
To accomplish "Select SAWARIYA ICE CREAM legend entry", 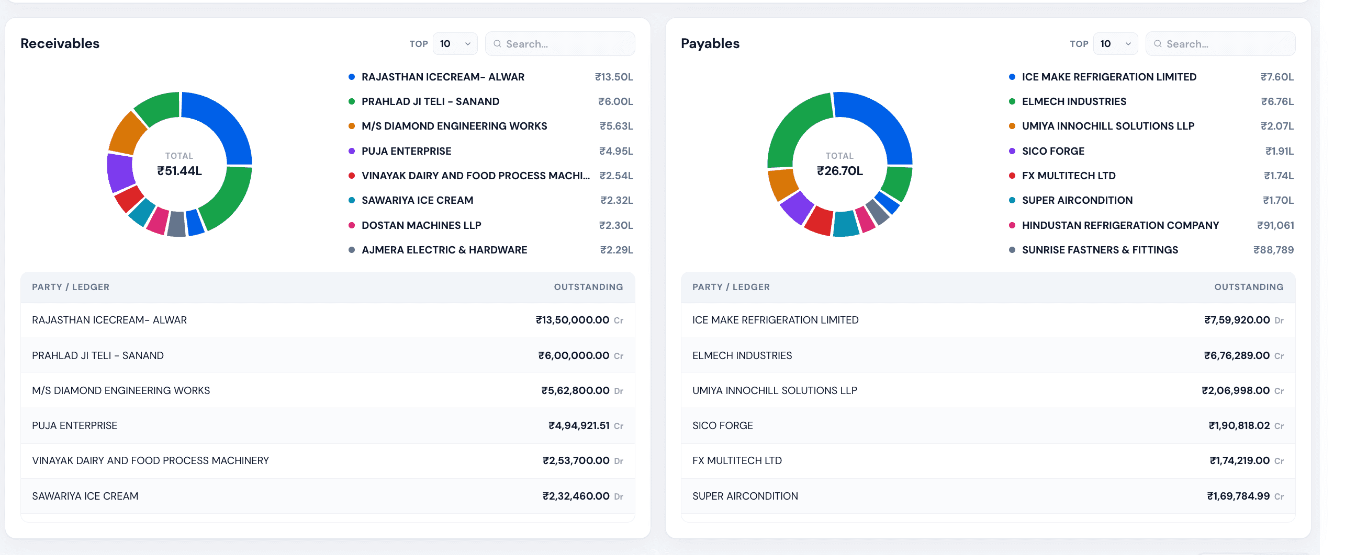I will click(491, 200).
